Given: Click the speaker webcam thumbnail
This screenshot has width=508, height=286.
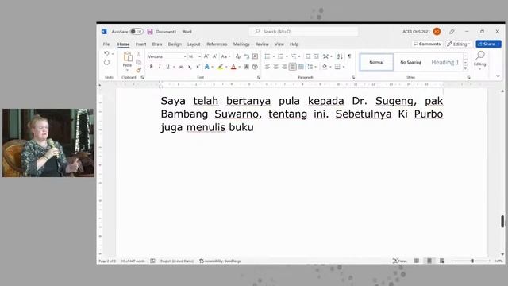Looking at the screenshot, I should click(48, 143).
